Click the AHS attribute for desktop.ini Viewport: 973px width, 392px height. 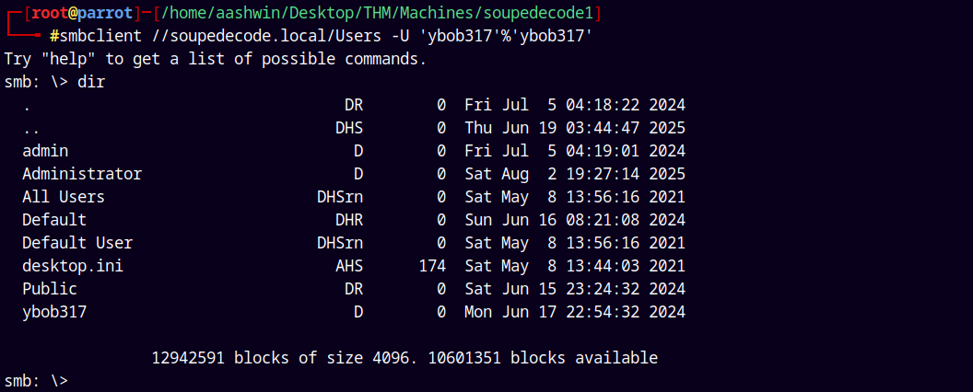[x=349, y=266]
